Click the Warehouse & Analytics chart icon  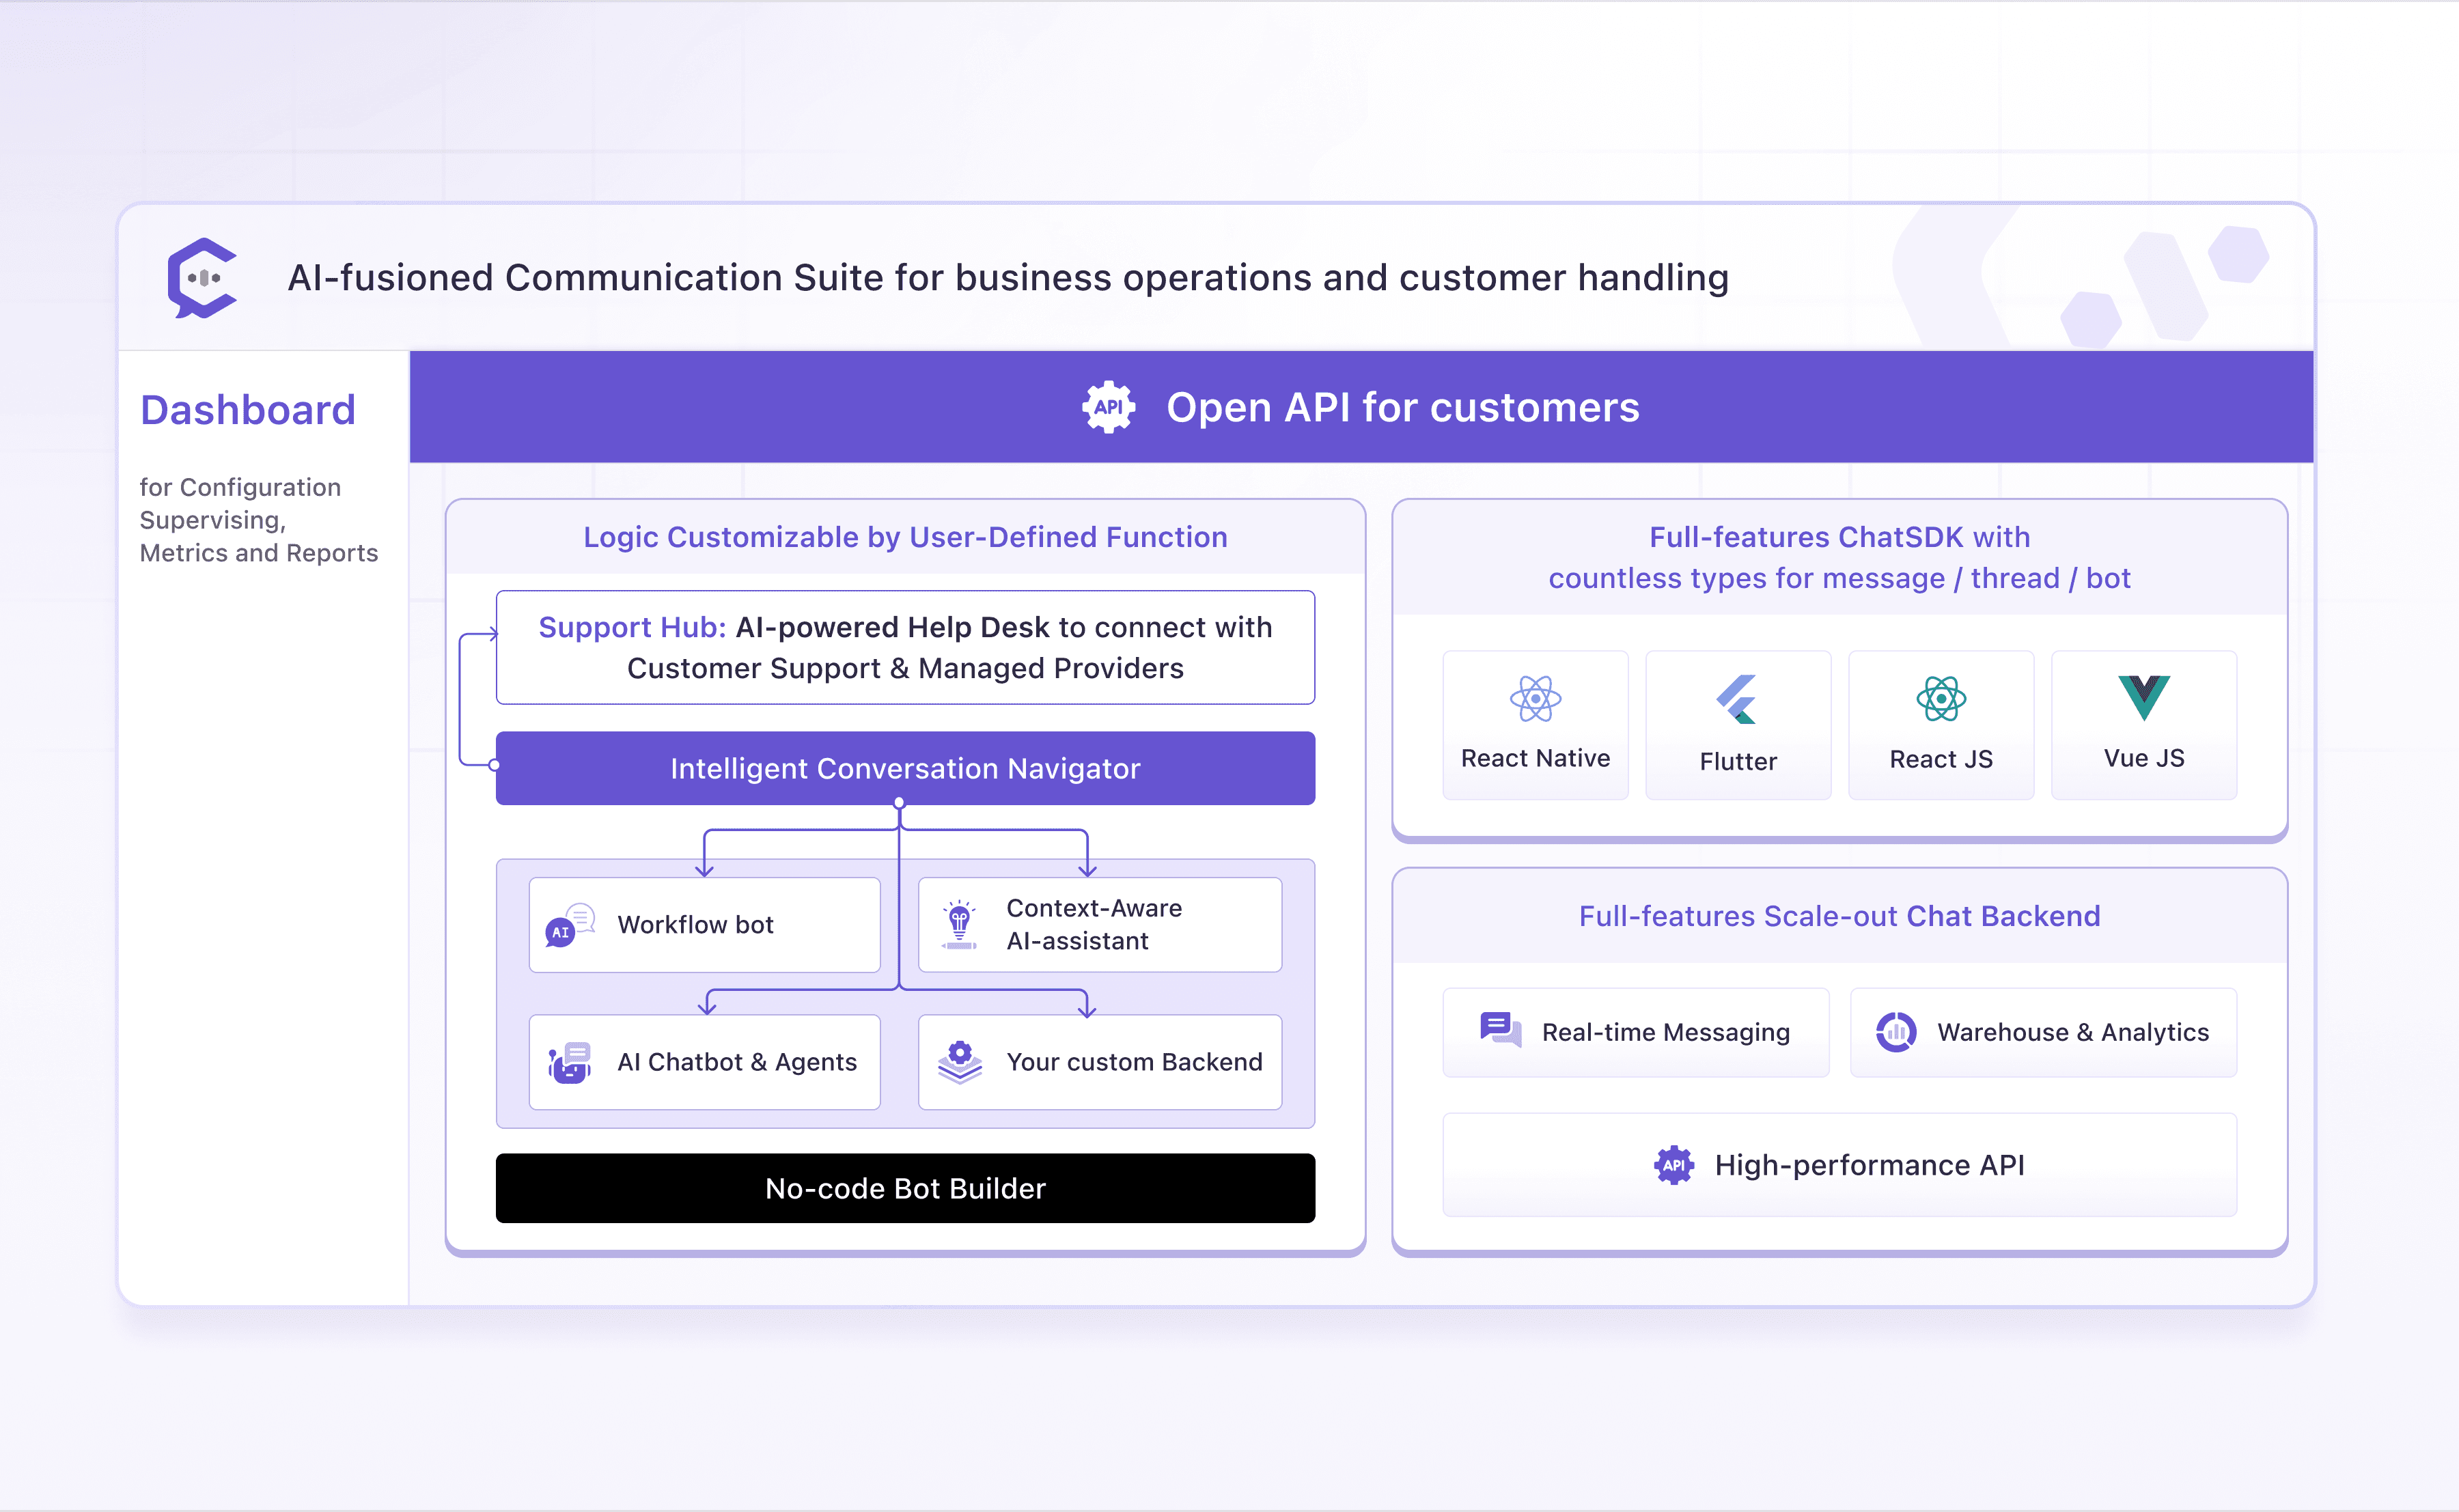tap(1895, 1032)
